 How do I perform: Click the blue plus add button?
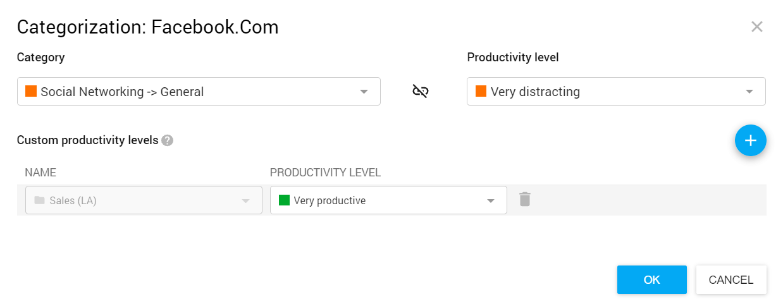pos(750,140)
